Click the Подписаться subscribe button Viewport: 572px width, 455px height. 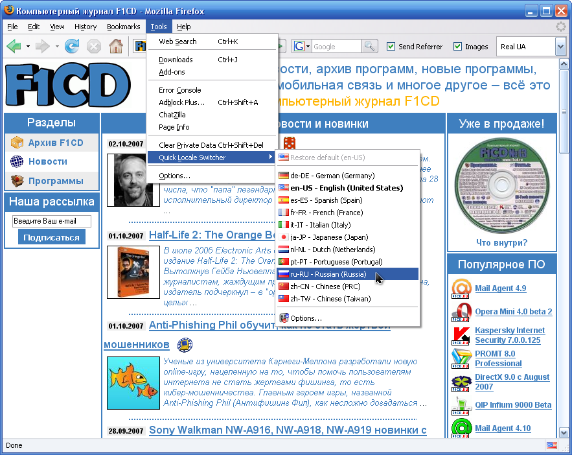pyautogui.click(x=51, y=237)
